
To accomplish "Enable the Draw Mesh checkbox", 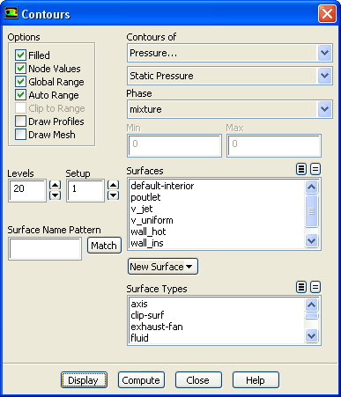I will click(x=20, y=135).
